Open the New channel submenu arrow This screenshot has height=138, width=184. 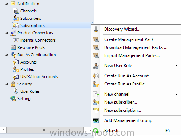pos(176,94)
